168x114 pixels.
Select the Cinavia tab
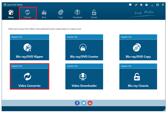coord(94,13)
